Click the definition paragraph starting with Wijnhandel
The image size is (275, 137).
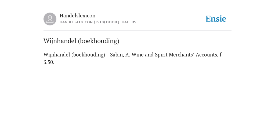pyautogui.click(x=133, y=58)
